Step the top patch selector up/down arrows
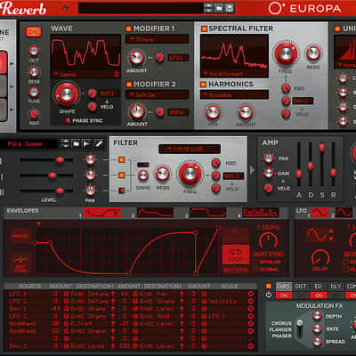 tap(209, 9)
